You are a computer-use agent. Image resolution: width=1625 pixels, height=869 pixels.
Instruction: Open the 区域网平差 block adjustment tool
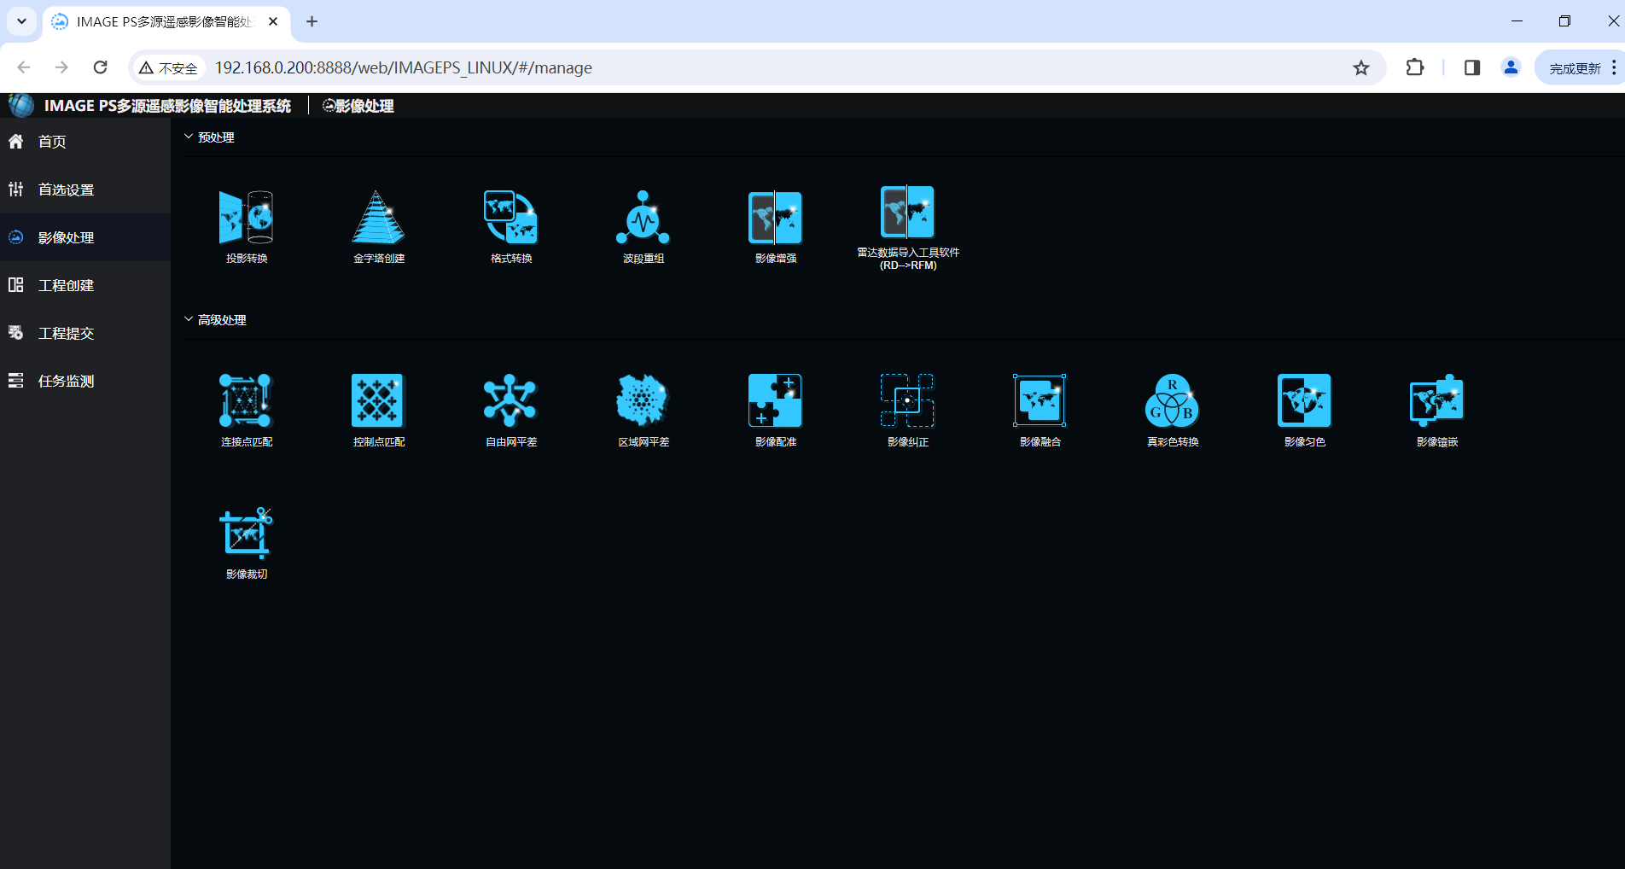point(643,401)
